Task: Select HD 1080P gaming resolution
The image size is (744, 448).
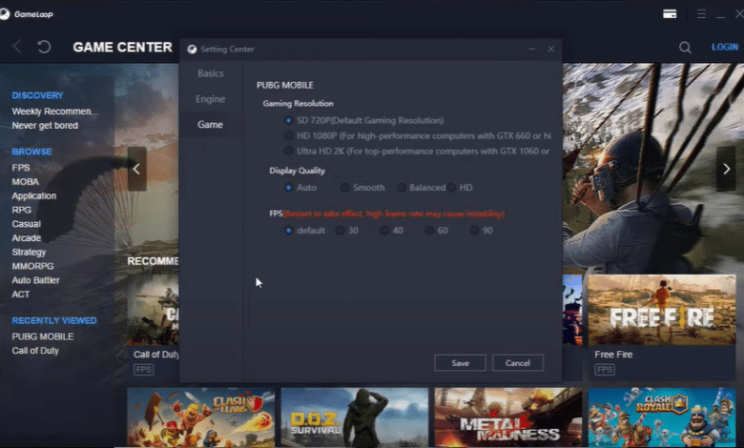Action: [x=288, y=136]
